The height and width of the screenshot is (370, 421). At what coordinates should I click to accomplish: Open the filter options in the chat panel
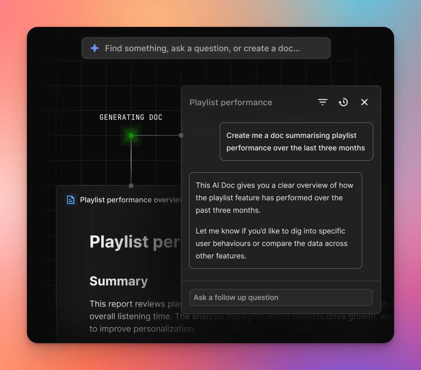(x=323, y=102)
